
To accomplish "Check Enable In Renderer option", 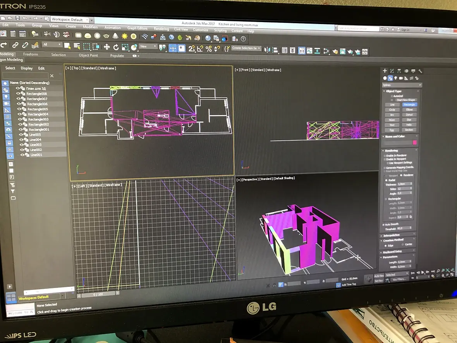I will (x=385, y=155).
